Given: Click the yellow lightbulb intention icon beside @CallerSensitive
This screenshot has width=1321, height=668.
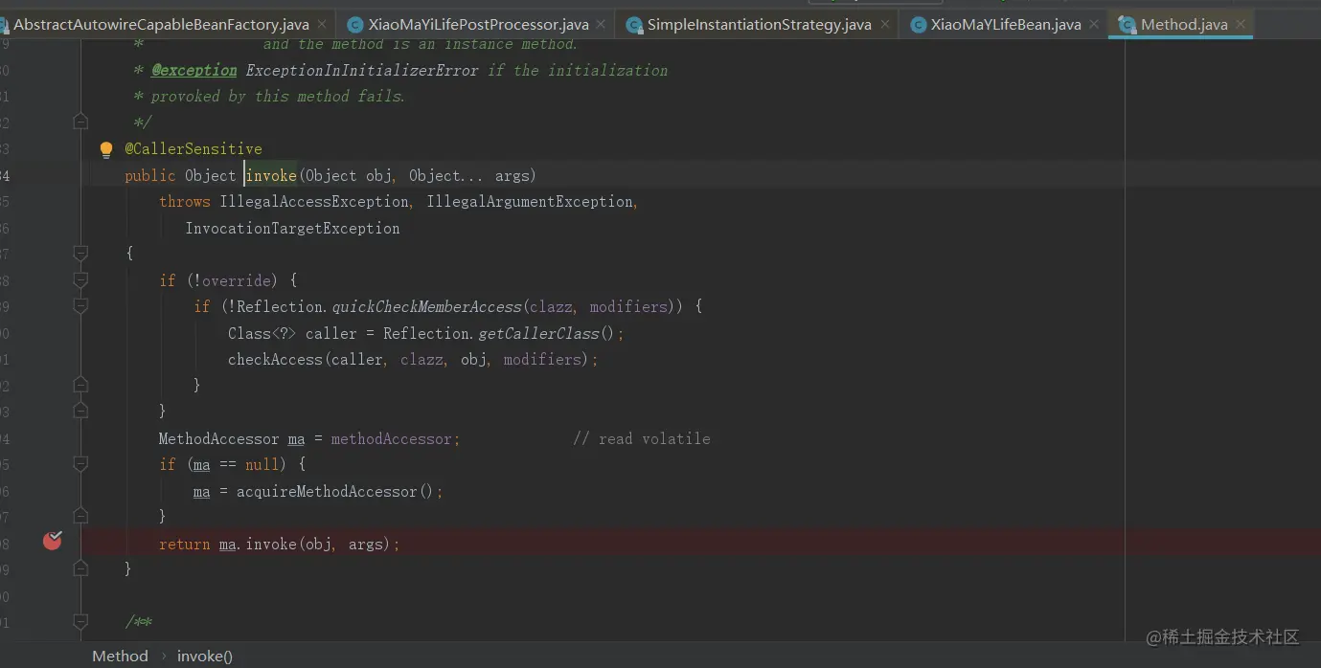Looking at the screenshot, I should pyautogui.click(x=106, y=149).
